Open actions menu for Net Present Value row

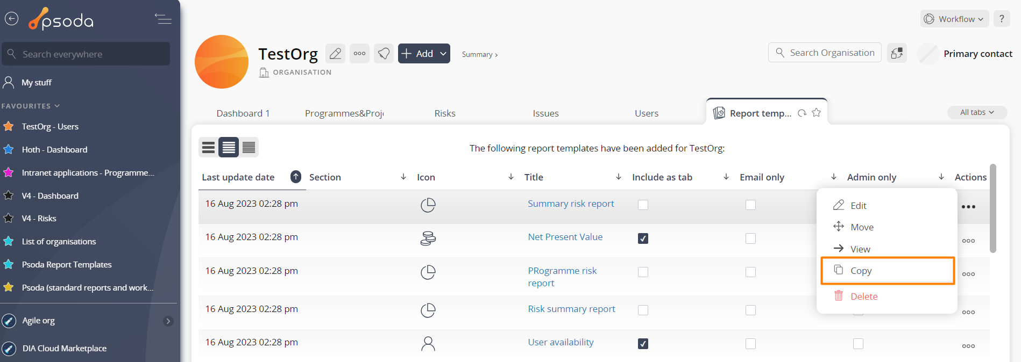point(968,241)
